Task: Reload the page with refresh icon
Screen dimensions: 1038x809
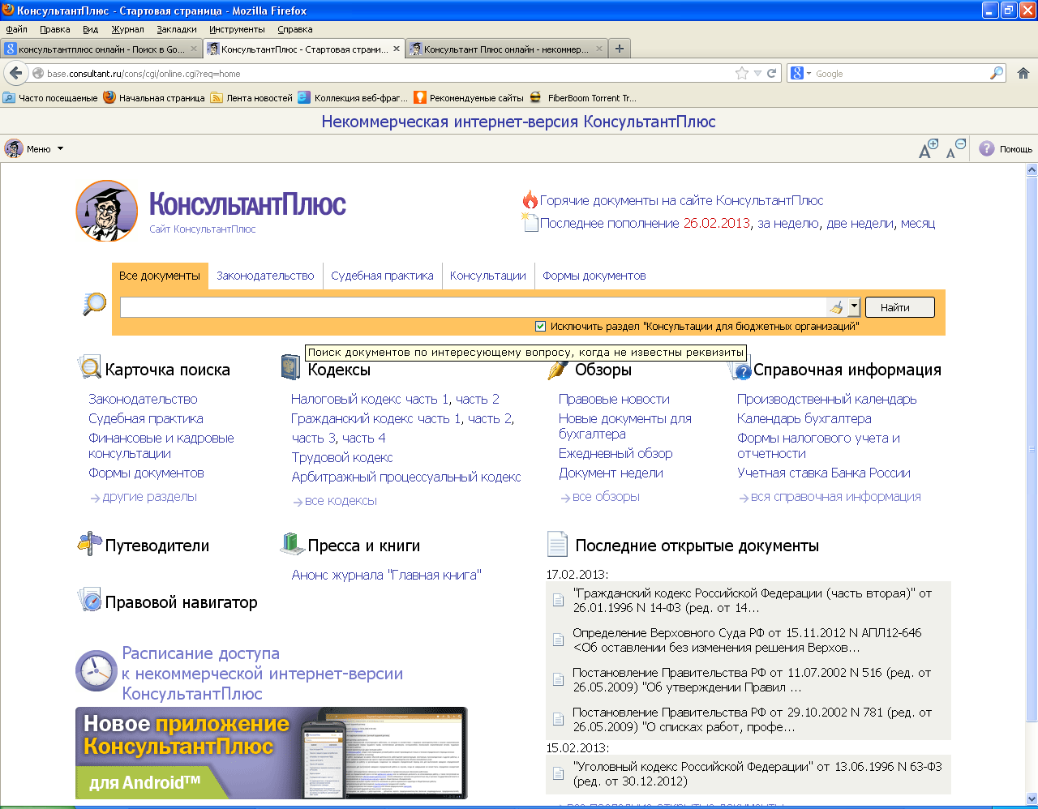Action: [x=771, y=73]
